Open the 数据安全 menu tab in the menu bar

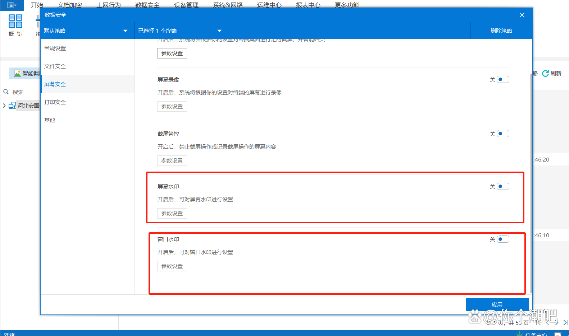147,5
